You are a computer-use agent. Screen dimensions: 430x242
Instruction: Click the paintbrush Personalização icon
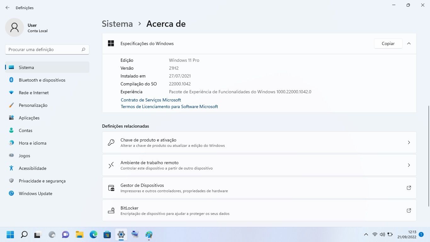click(11, 105)
